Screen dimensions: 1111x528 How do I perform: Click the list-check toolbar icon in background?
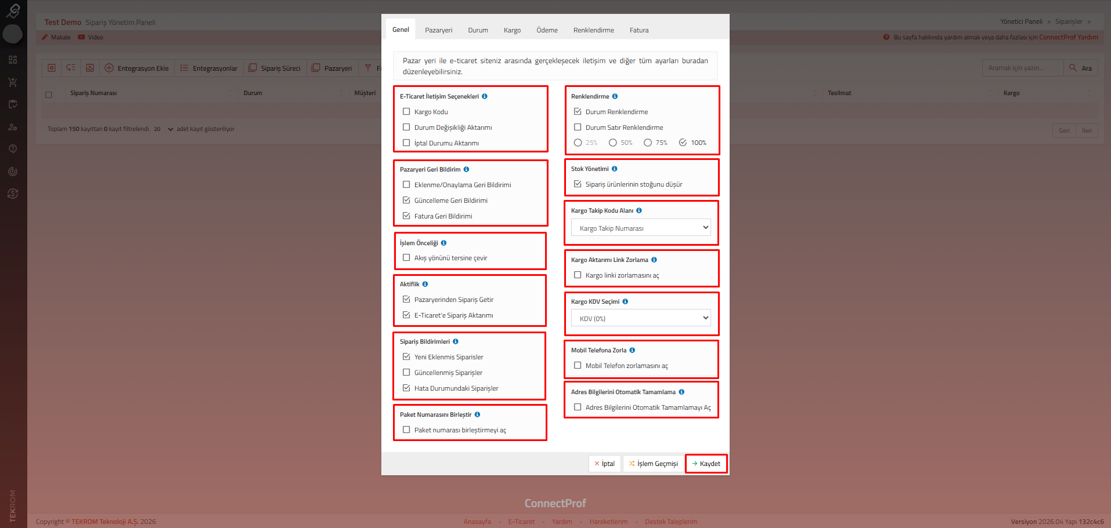point(71,68)
